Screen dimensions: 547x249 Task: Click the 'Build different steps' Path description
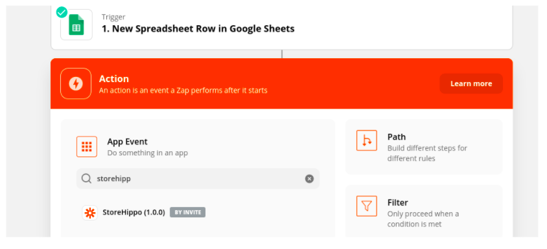pos(427,153)
